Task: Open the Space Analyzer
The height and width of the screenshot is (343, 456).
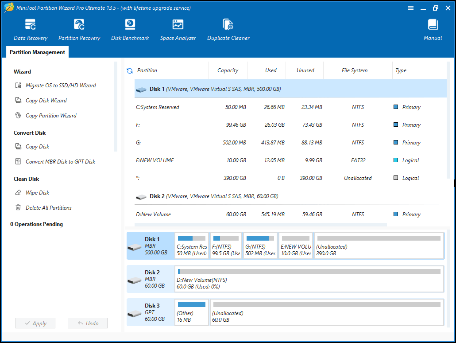Action: [178, 29]
